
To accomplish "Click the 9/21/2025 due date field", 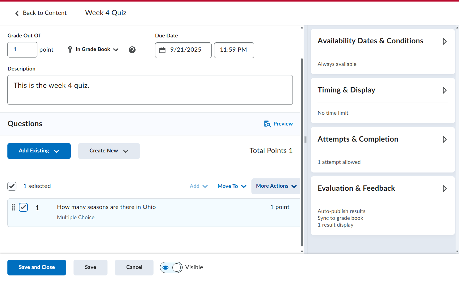I will [x=183, y=50].
